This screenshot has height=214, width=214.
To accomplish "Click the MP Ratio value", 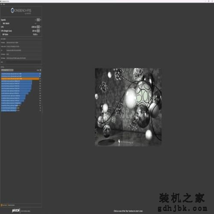I will [x=35, y=34].
